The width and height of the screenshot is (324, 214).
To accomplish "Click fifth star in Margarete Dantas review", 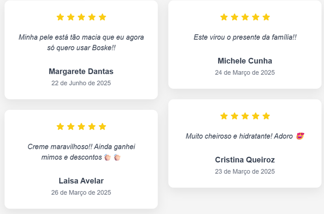I will (102, 17).
